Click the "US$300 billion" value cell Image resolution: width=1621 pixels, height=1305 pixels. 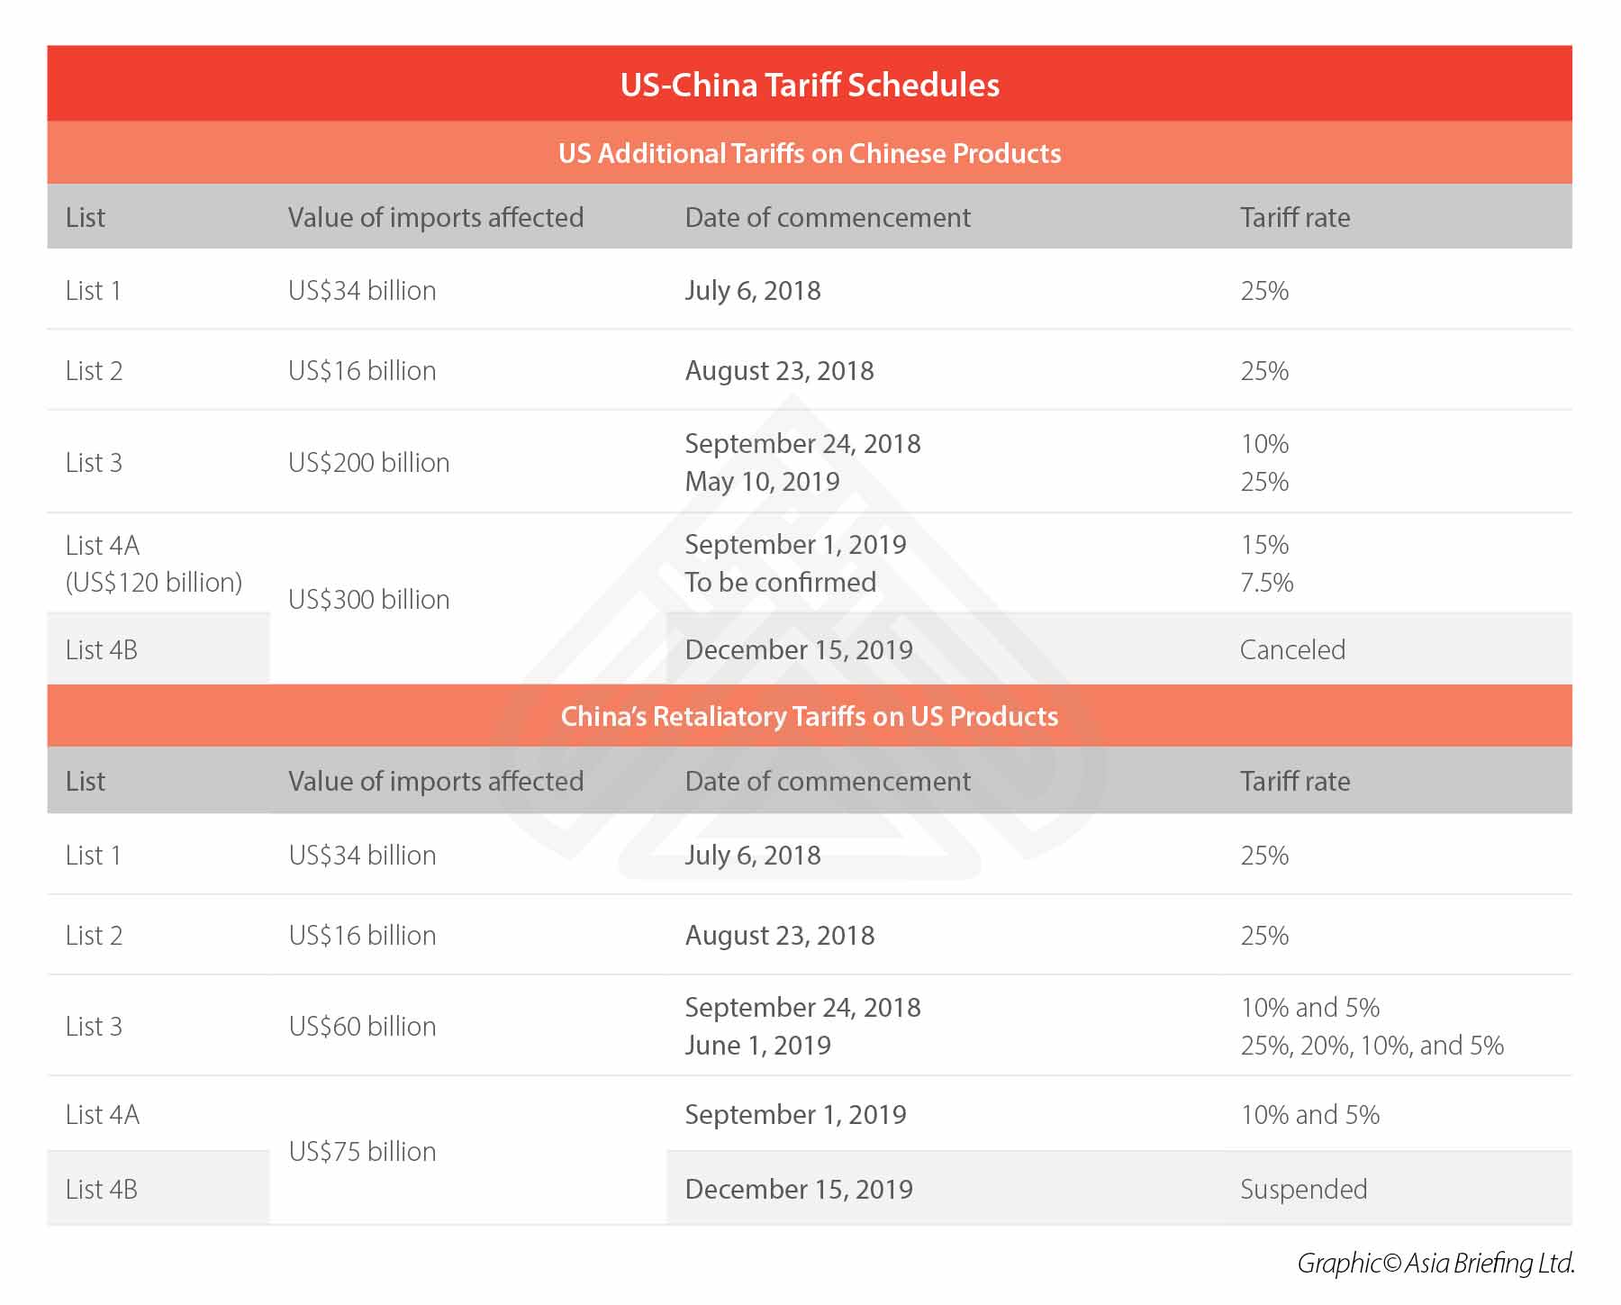[369, 599]
